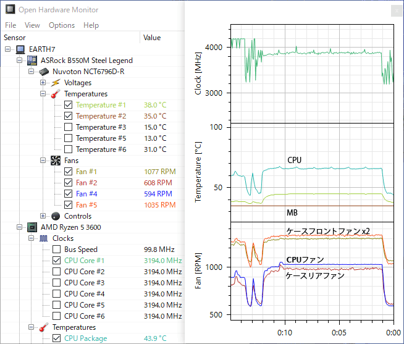404x344 pixels.
Task: Toggle the Fan #5 checkbox
Action: [69, 205]
